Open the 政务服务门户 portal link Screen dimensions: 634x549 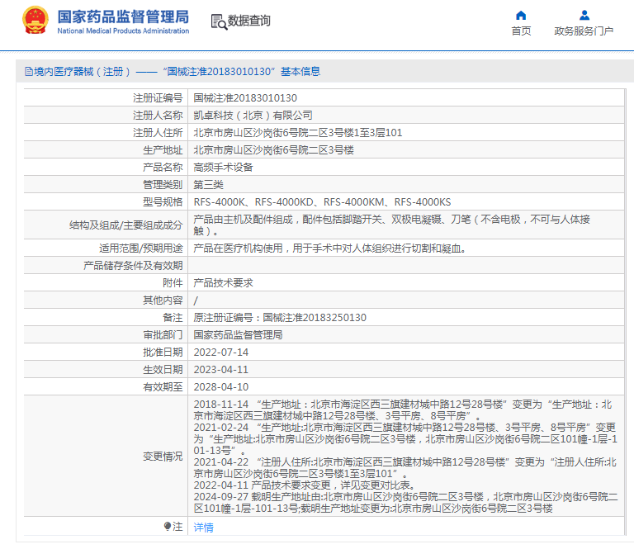[584, 31]
